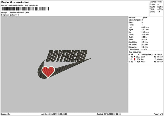Click the red color swatch in Stop Sequence
The width and height of the screenshot is (164, 116).
134,59
